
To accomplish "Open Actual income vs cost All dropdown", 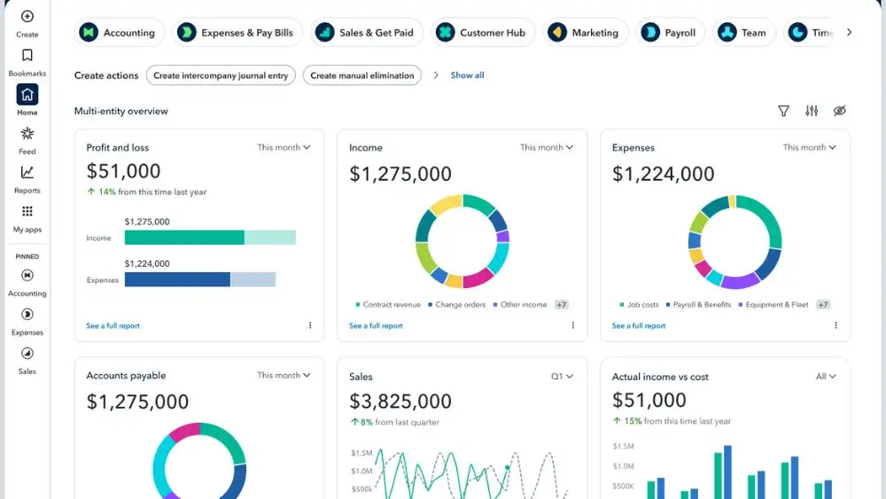I will point(826,377).
